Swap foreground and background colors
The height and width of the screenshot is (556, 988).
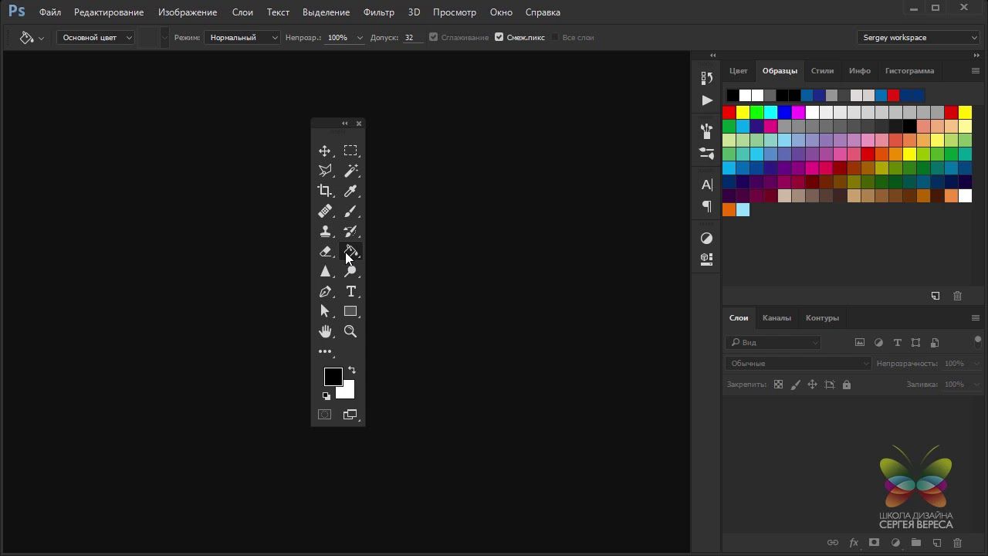click(352, 371)
